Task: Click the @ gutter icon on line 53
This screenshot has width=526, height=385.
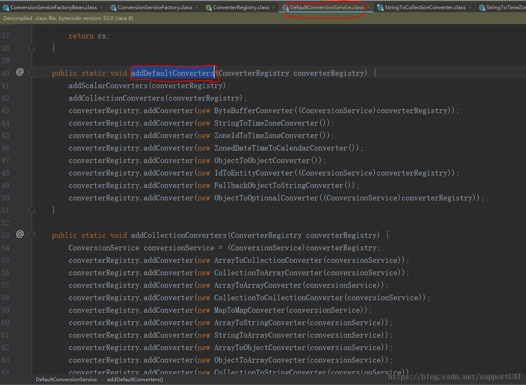Action: 20,234
